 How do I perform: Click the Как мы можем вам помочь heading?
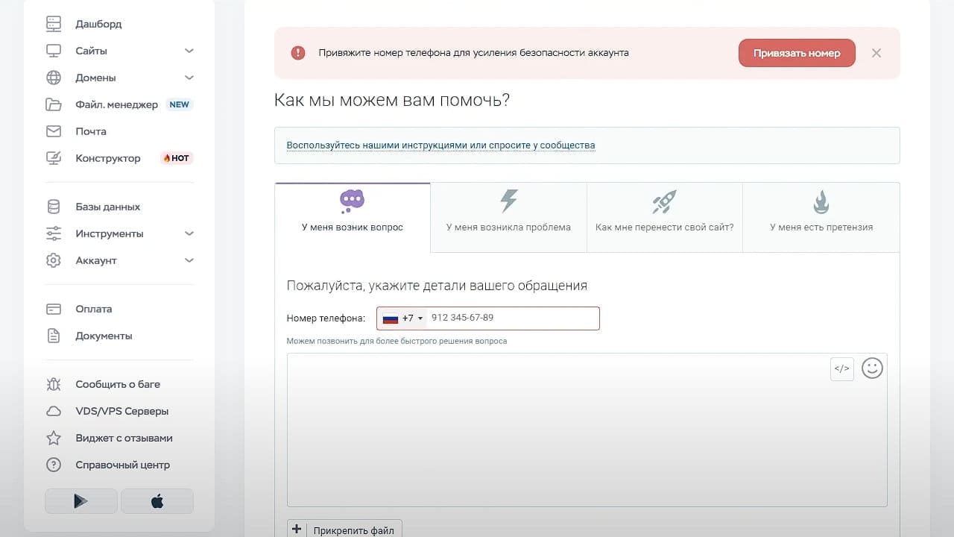coord(392,100)
